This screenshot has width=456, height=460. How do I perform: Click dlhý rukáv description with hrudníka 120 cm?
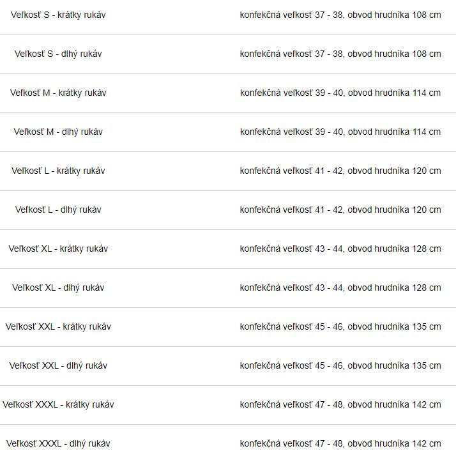click(x=340, y=210)
